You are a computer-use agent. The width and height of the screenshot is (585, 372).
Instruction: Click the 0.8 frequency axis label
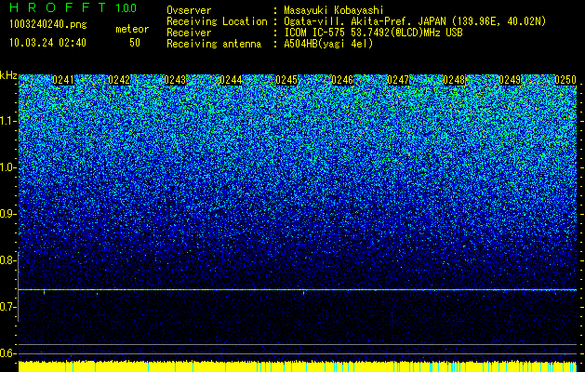click(x=7, y=260)
